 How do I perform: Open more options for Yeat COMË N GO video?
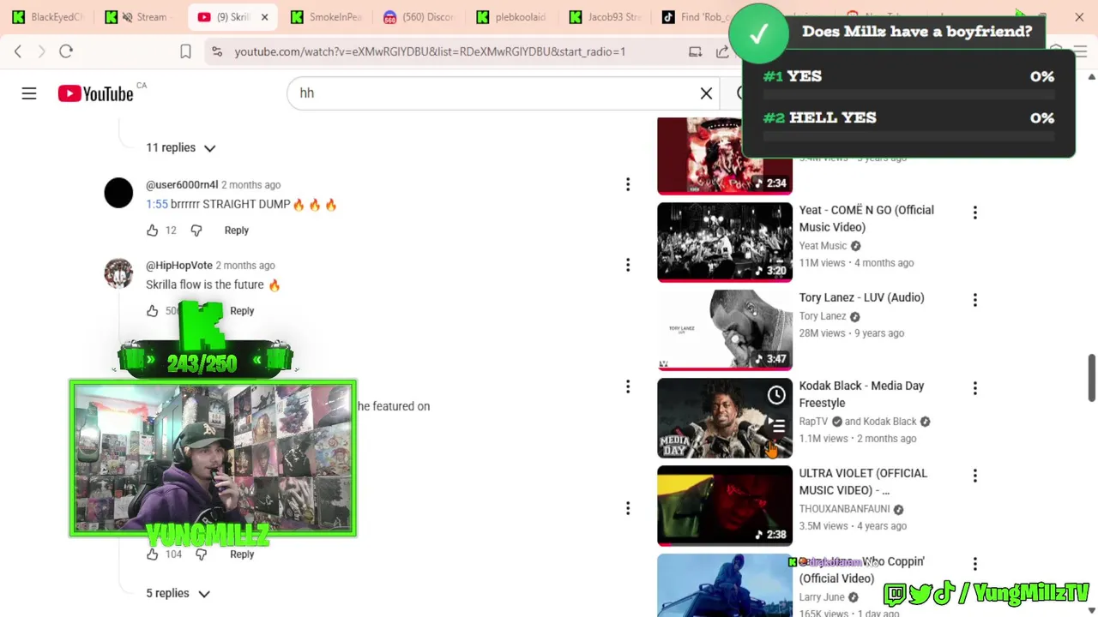[975, 213]
